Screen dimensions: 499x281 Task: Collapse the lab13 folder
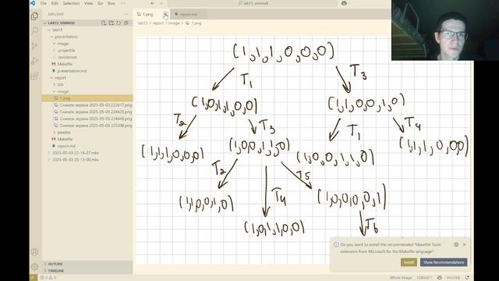point(87,30)
